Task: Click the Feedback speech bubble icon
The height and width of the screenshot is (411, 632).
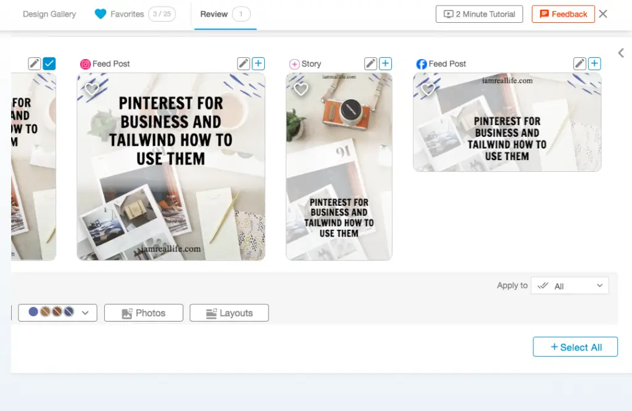Action: pyautogui.click(x=544, y=14)
